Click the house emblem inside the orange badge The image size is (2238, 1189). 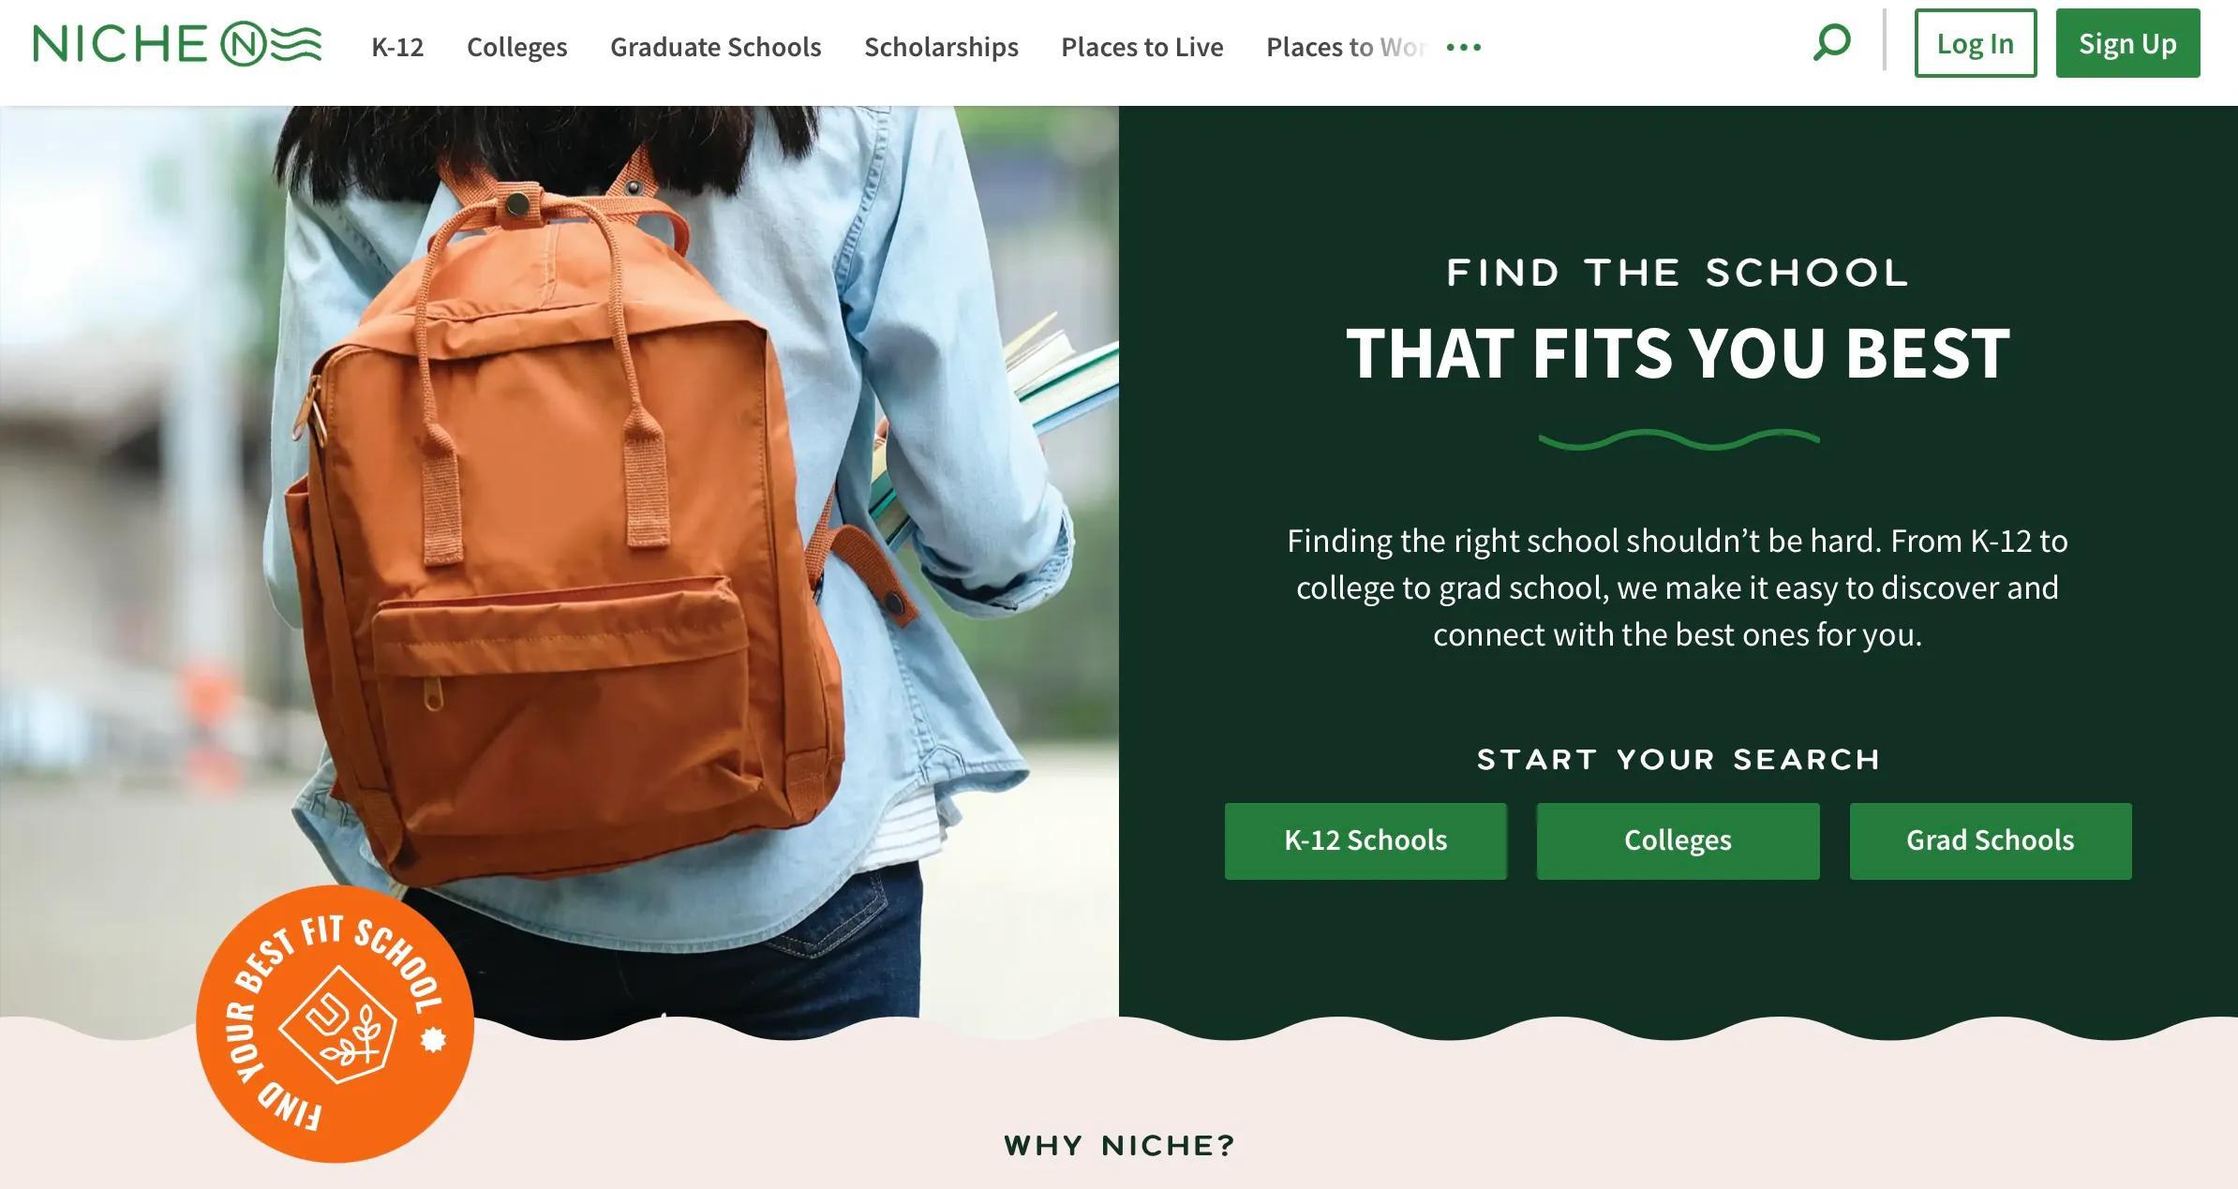point(338,1025)
